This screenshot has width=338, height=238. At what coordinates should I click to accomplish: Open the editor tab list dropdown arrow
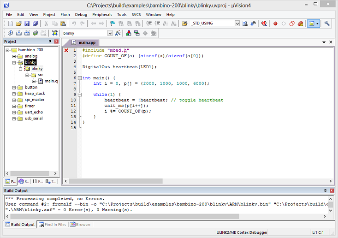324,42
